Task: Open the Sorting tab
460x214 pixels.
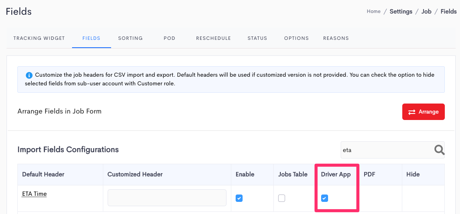Action: 130,38
